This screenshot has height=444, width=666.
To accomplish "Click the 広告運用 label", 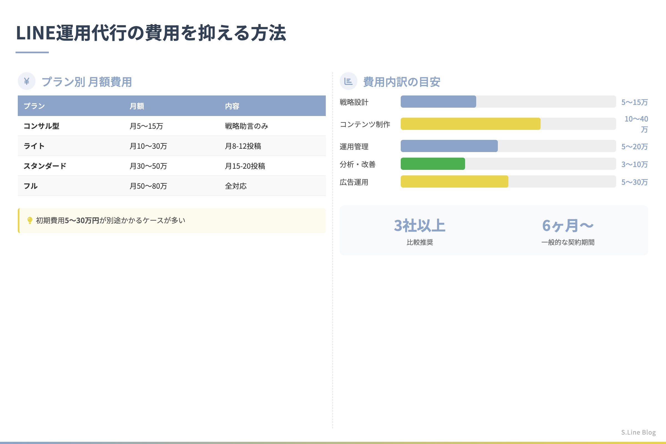I will [354, 182].
